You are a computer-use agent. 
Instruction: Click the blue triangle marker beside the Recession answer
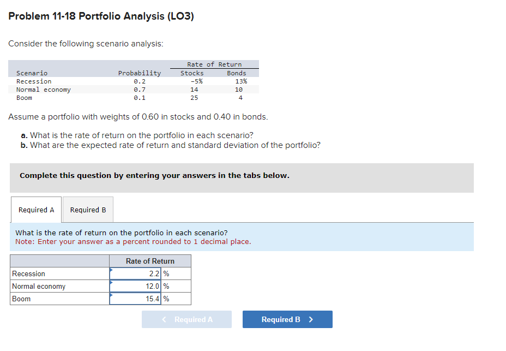(113, 270)
